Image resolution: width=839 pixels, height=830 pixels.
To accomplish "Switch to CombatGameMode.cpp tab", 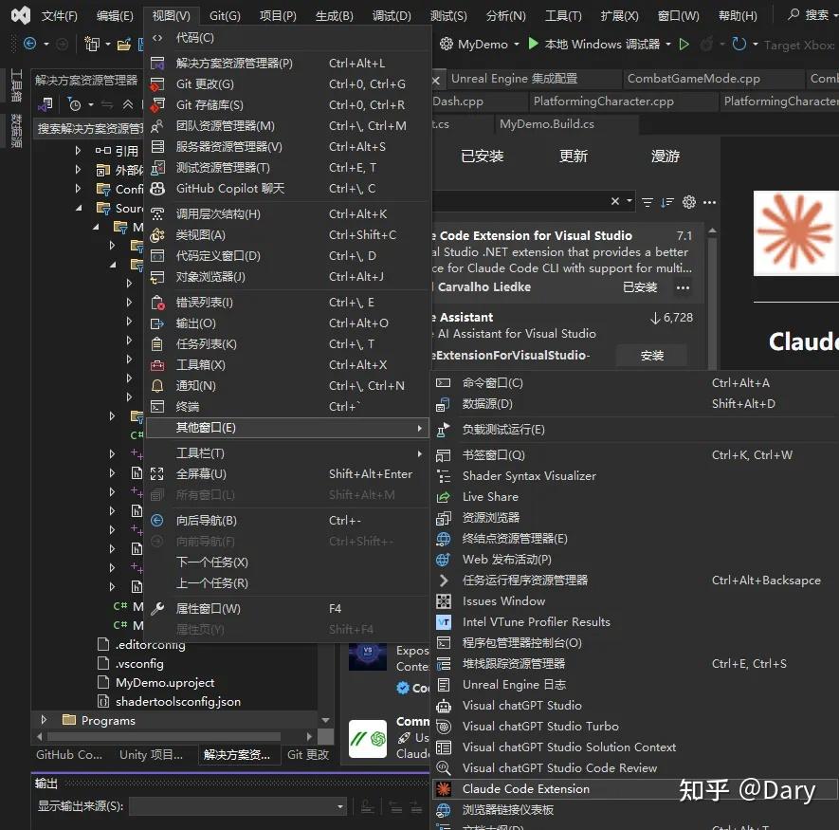I will tap(693, 79).
